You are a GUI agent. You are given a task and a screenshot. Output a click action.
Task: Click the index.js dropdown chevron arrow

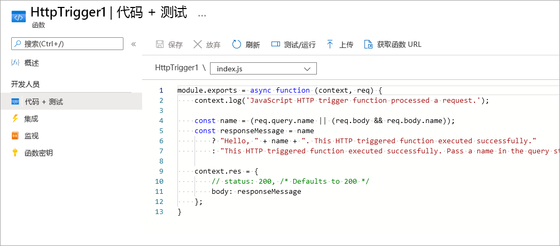click(x=307, y=69)
